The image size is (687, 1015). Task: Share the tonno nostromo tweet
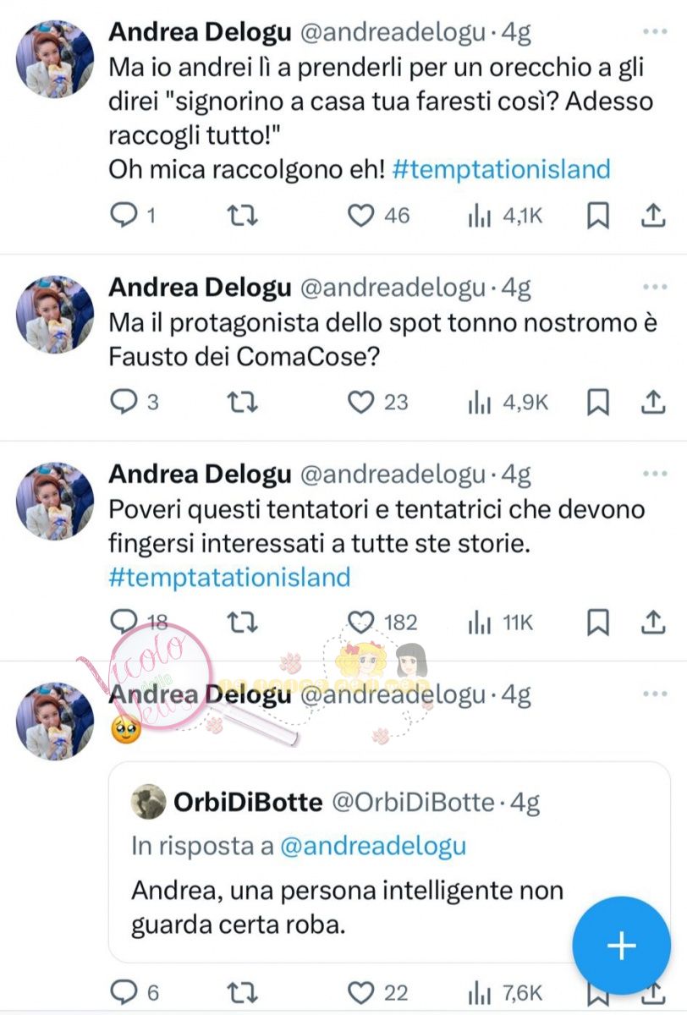click(652, 403)
